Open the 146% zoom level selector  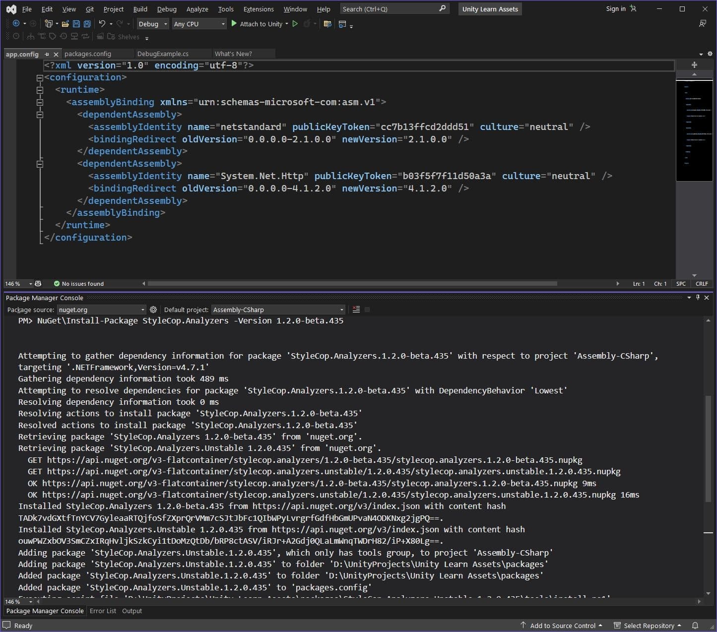tap(17, 283)
